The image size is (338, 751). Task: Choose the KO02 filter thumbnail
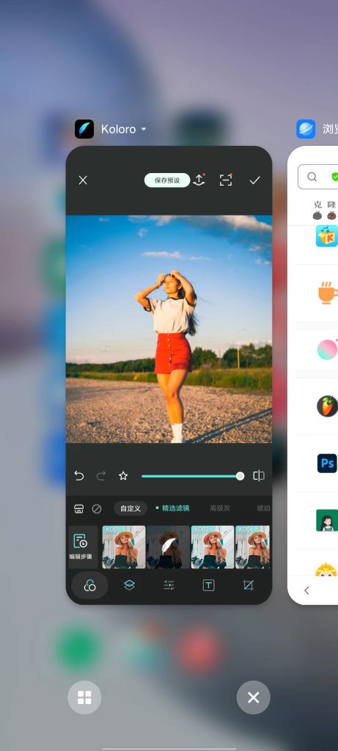pyautogui.click(x=168, y=547)
